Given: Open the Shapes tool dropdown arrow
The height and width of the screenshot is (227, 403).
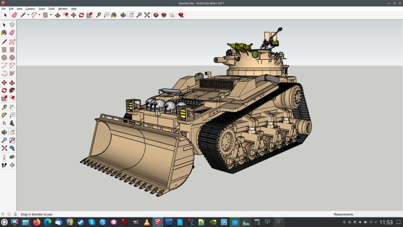Looking at the screenshot, I should 51,15.
